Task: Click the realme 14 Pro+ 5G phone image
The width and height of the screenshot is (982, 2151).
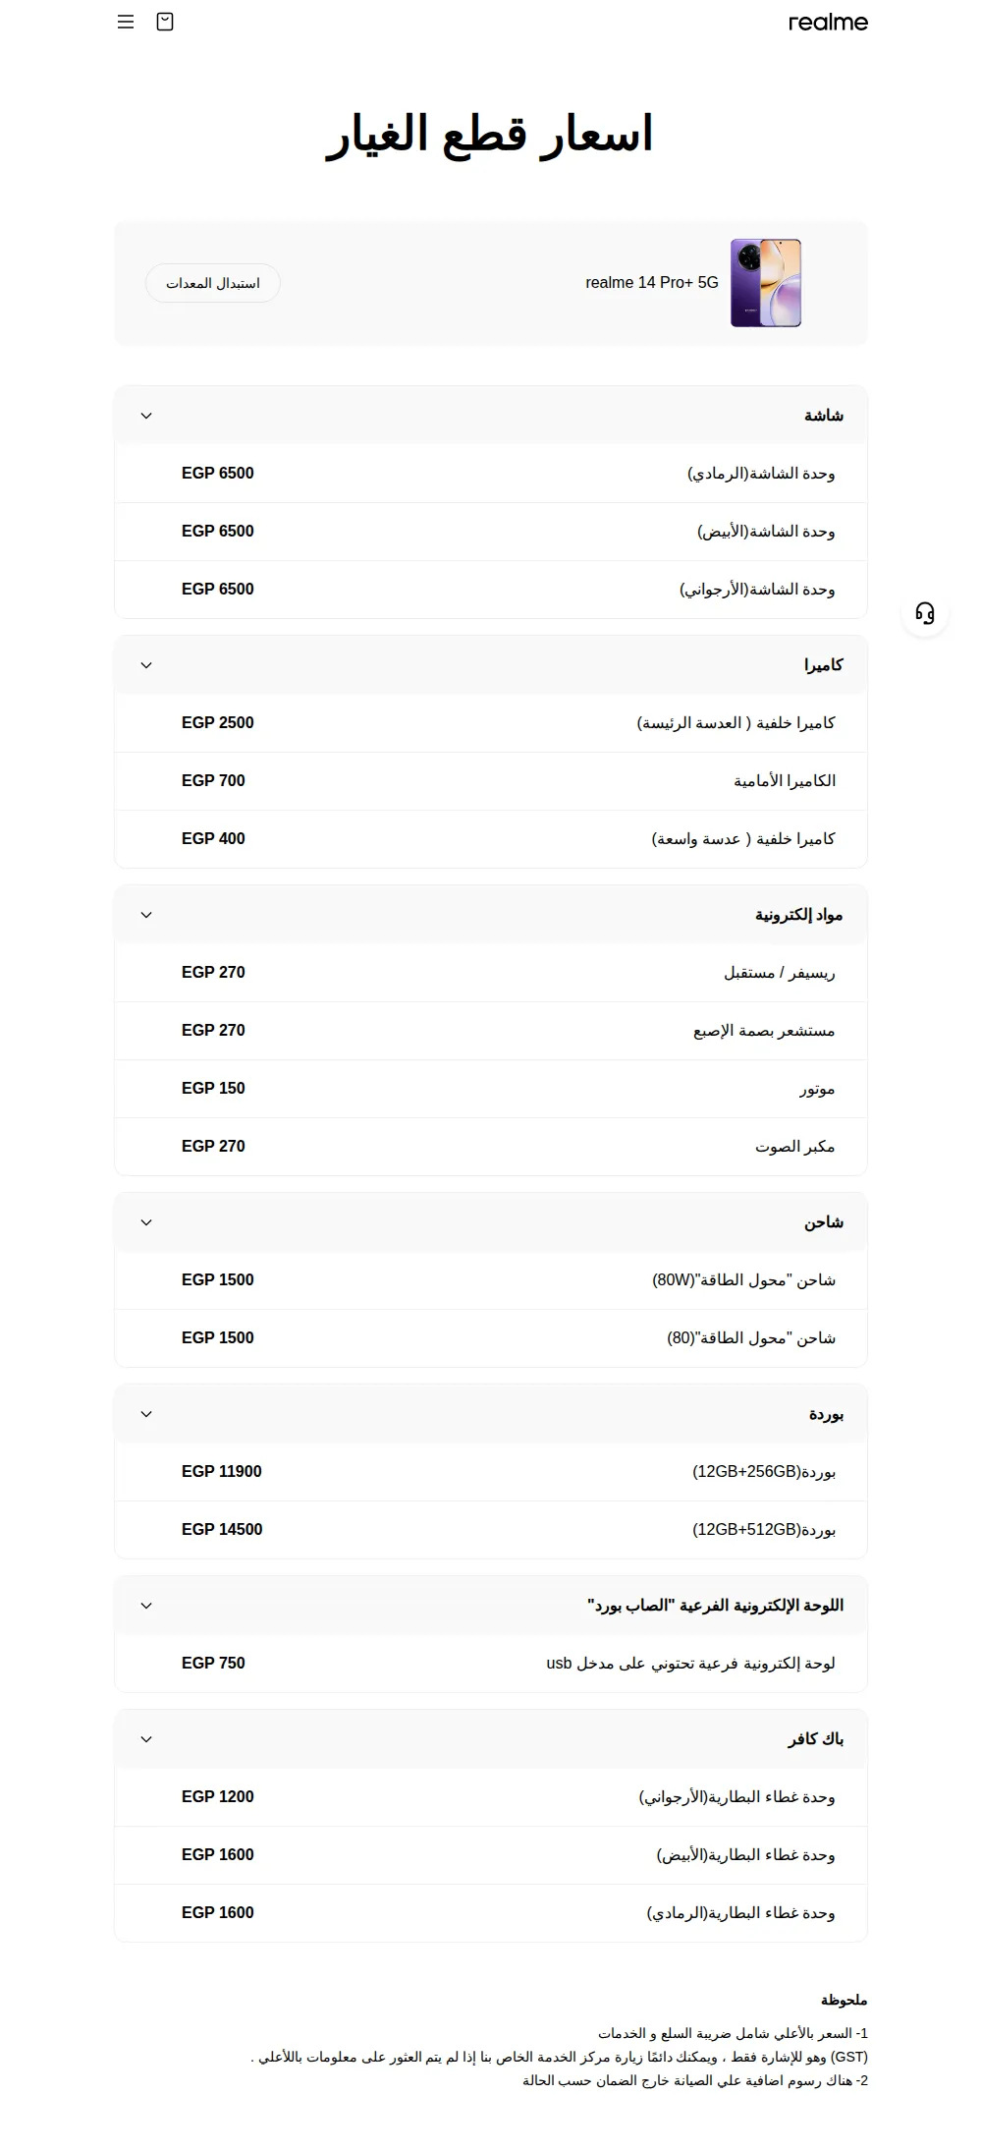Action: point(766,283)
